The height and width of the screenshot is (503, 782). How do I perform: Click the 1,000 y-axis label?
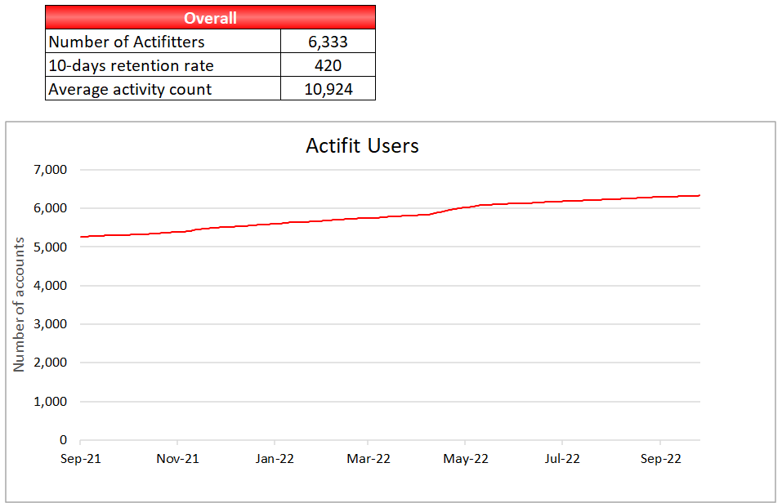[50, 402]
